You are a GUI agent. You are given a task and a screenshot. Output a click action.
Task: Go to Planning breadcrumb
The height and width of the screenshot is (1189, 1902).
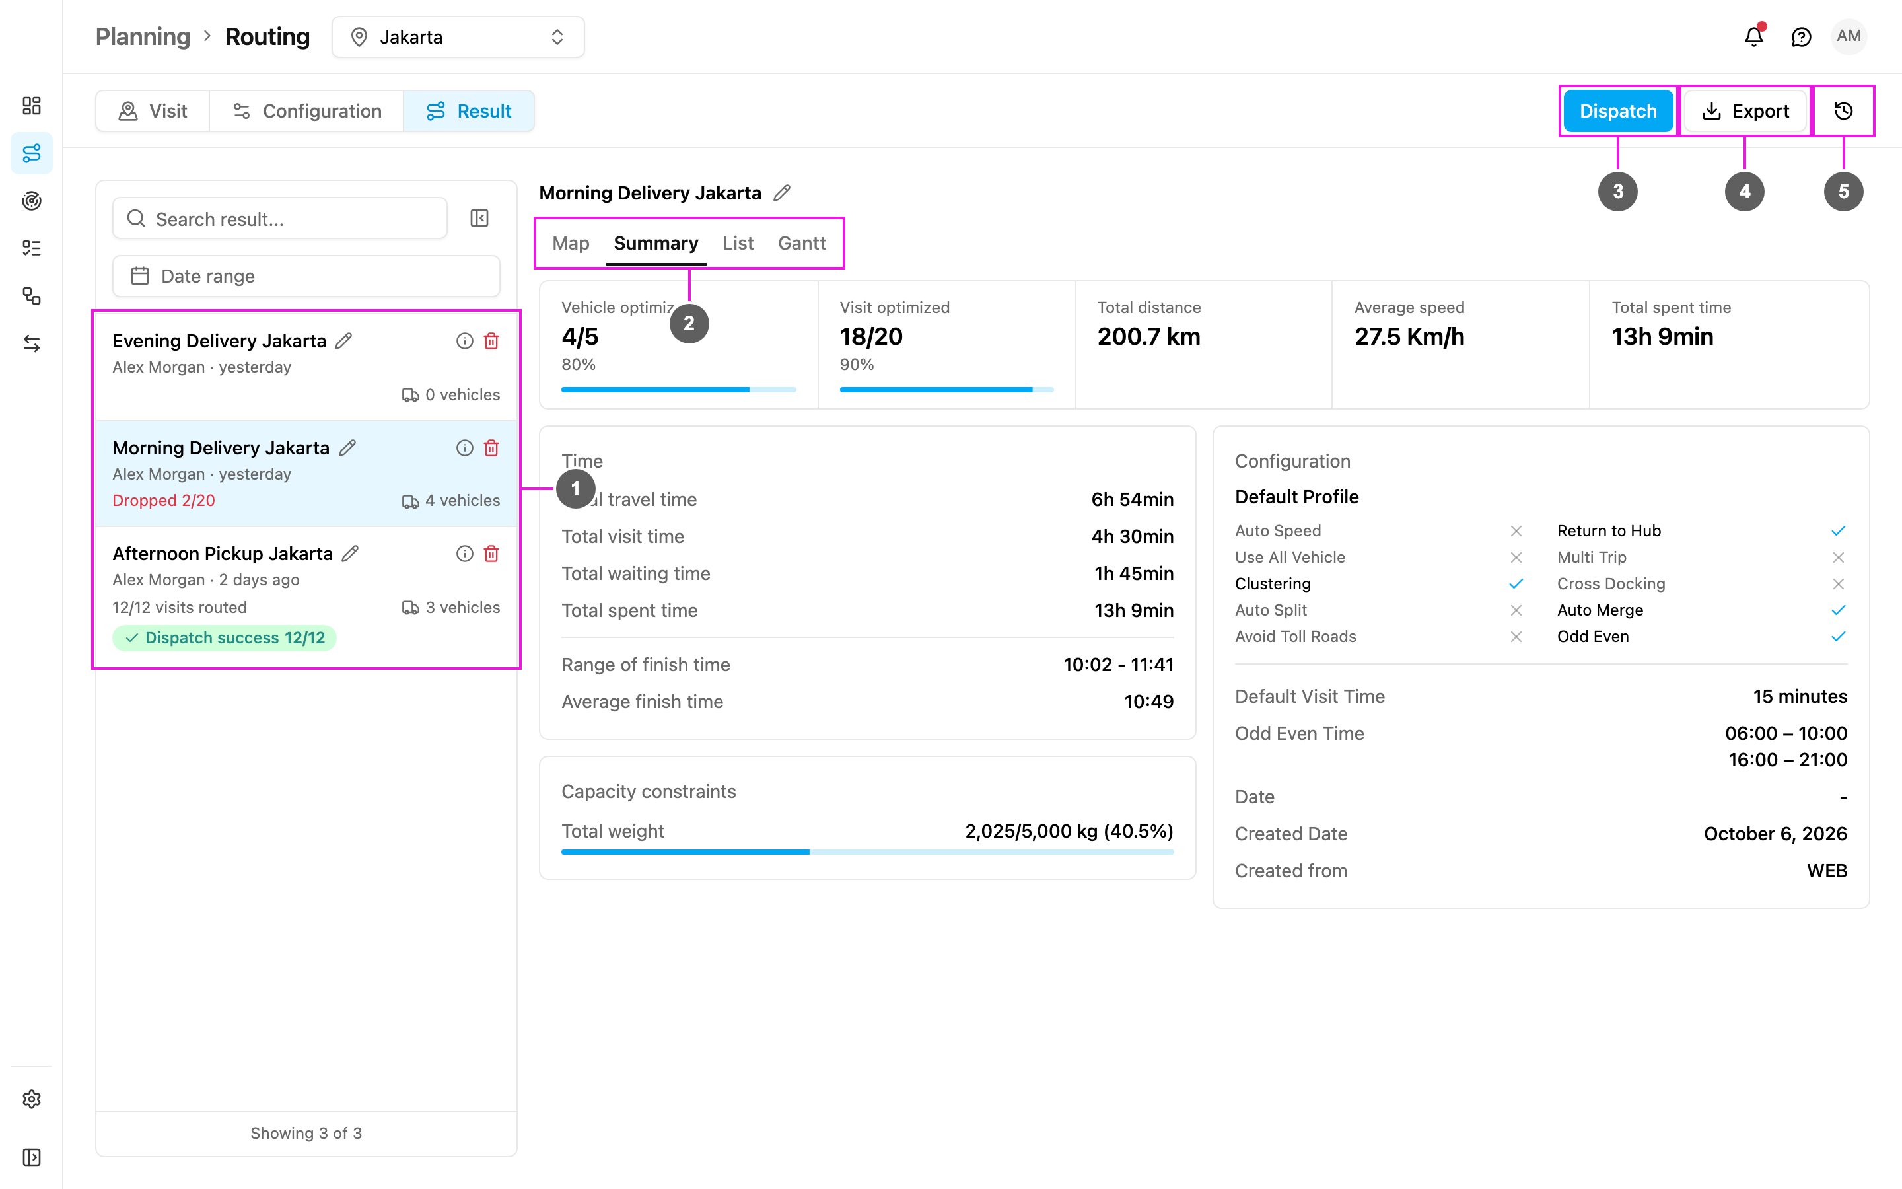(143, 37)
